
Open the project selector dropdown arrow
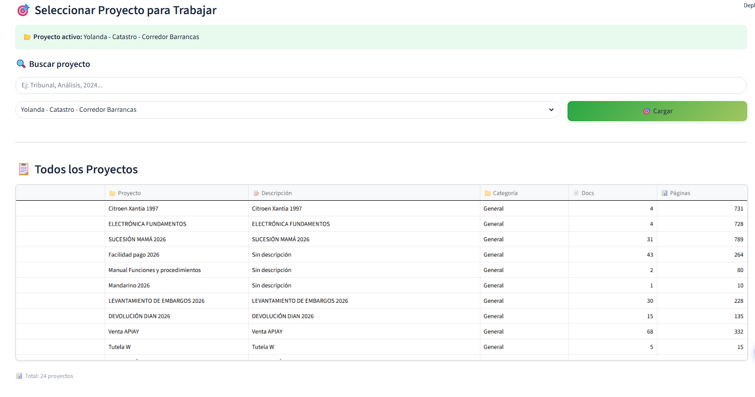pos(551,110)
